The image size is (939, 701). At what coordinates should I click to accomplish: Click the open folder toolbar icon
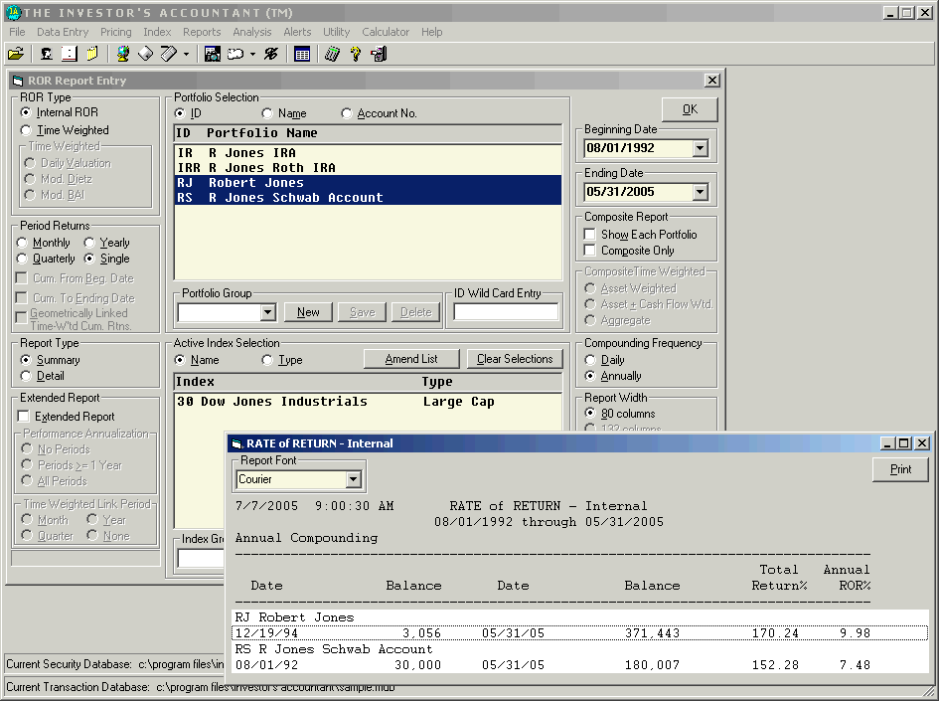[15, 54]
